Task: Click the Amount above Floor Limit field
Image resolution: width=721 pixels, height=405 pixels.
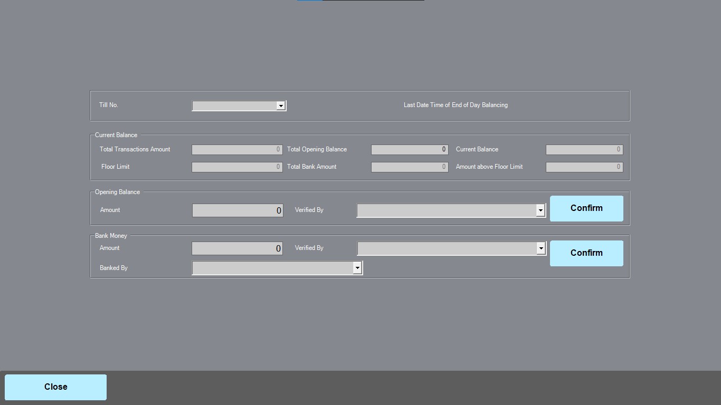Action: pos(584,167)
